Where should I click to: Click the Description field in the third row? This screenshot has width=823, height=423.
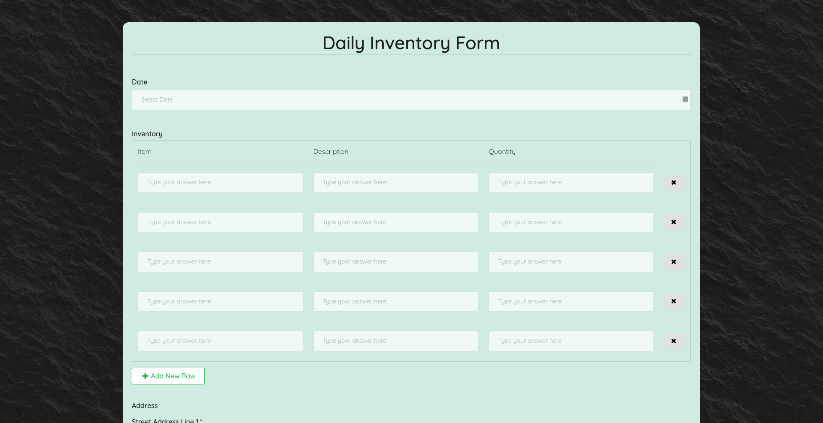point(395,261)
